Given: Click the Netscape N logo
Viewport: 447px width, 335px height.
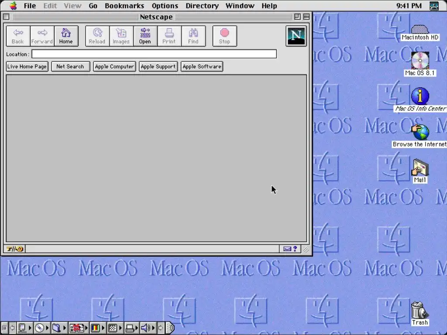Looking at the screenshot, I should click(x=296, y=36).
